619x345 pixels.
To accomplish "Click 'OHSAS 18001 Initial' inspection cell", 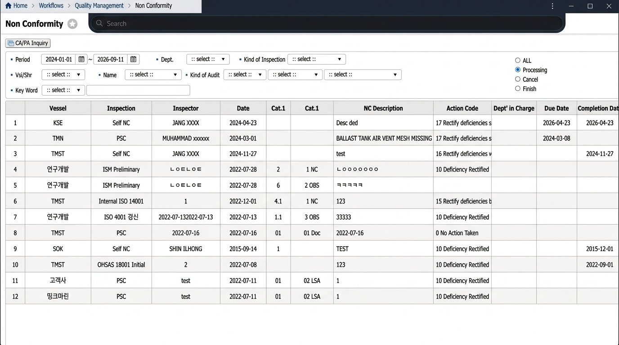I will click(x=121, y=265).
